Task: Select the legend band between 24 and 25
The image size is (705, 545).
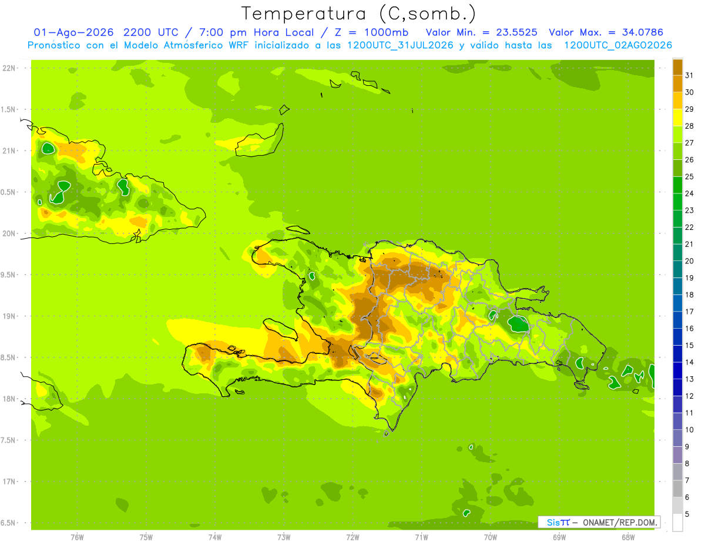Action: pos(677,185)
